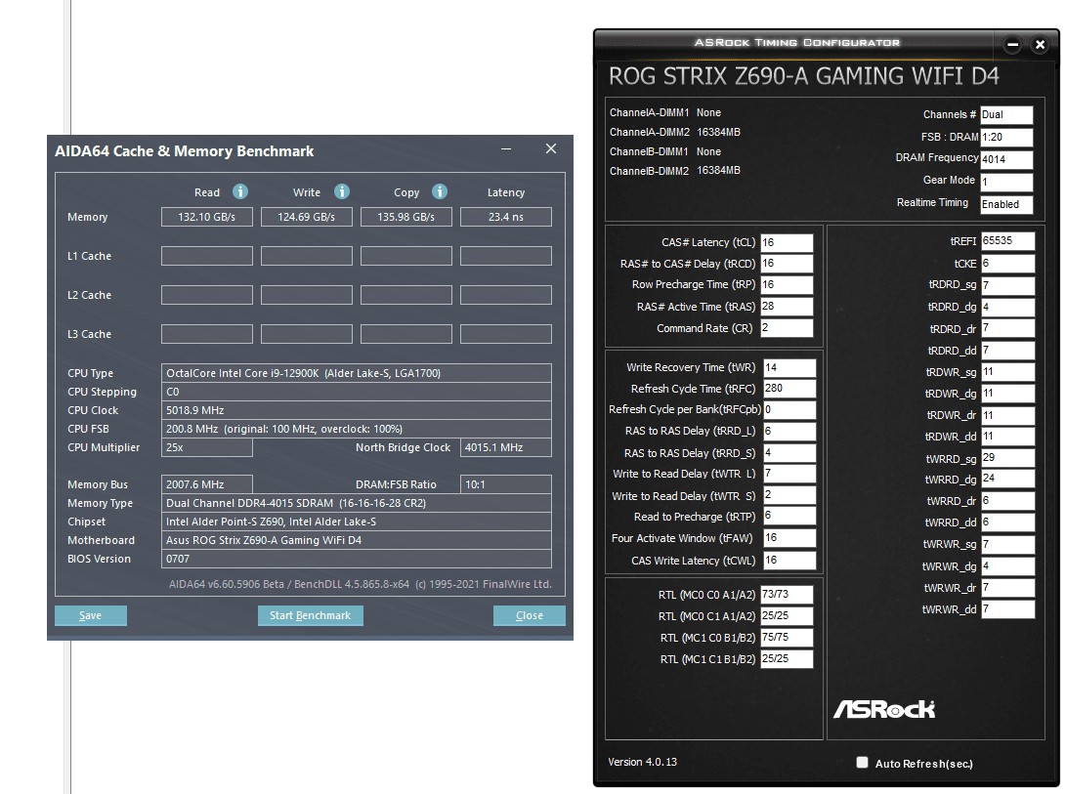Click the empty L3 Cache Latency field
The height and width of the screenshot is (794, 1066).
(x=506, y=334)
